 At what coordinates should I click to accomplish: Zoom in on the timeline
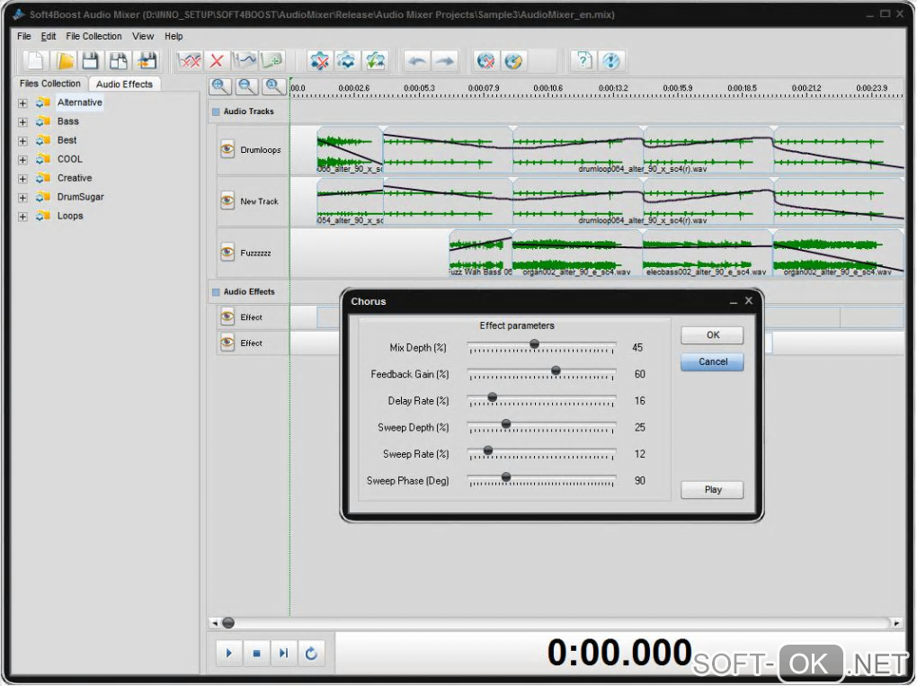click(x=220, y=86)
